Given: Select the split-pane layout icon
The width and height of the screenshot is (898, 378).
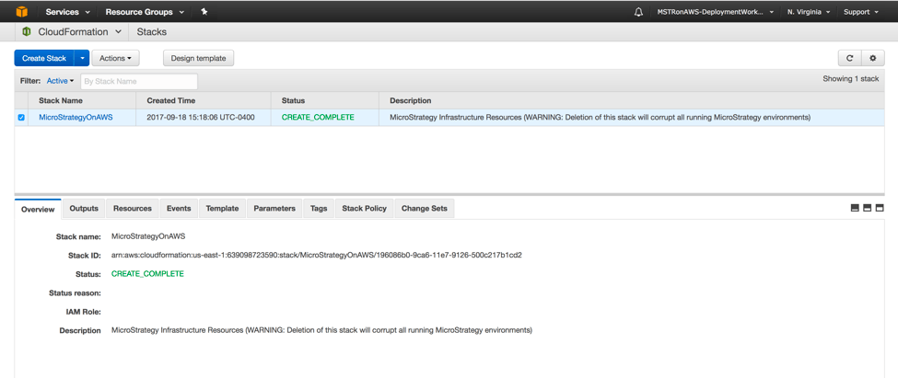Looking at the screenshot, I should point(855,209).
